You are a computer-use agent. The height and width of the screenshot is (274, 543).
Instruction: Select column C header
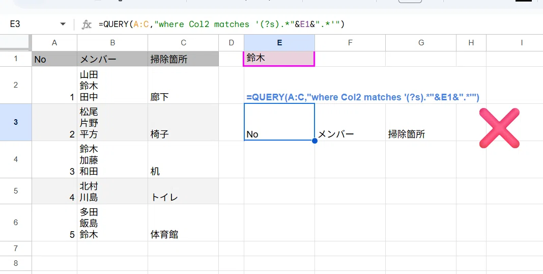(183, 43)
